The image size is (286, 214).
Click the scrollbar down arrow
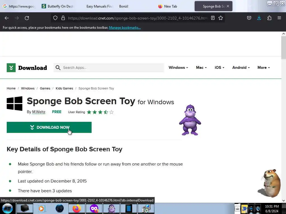(x=284, y=201)
